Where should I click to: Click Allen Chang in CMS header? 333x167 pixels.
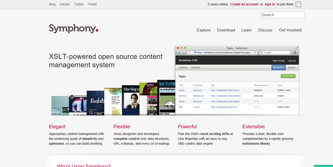(x=278, y=61)
